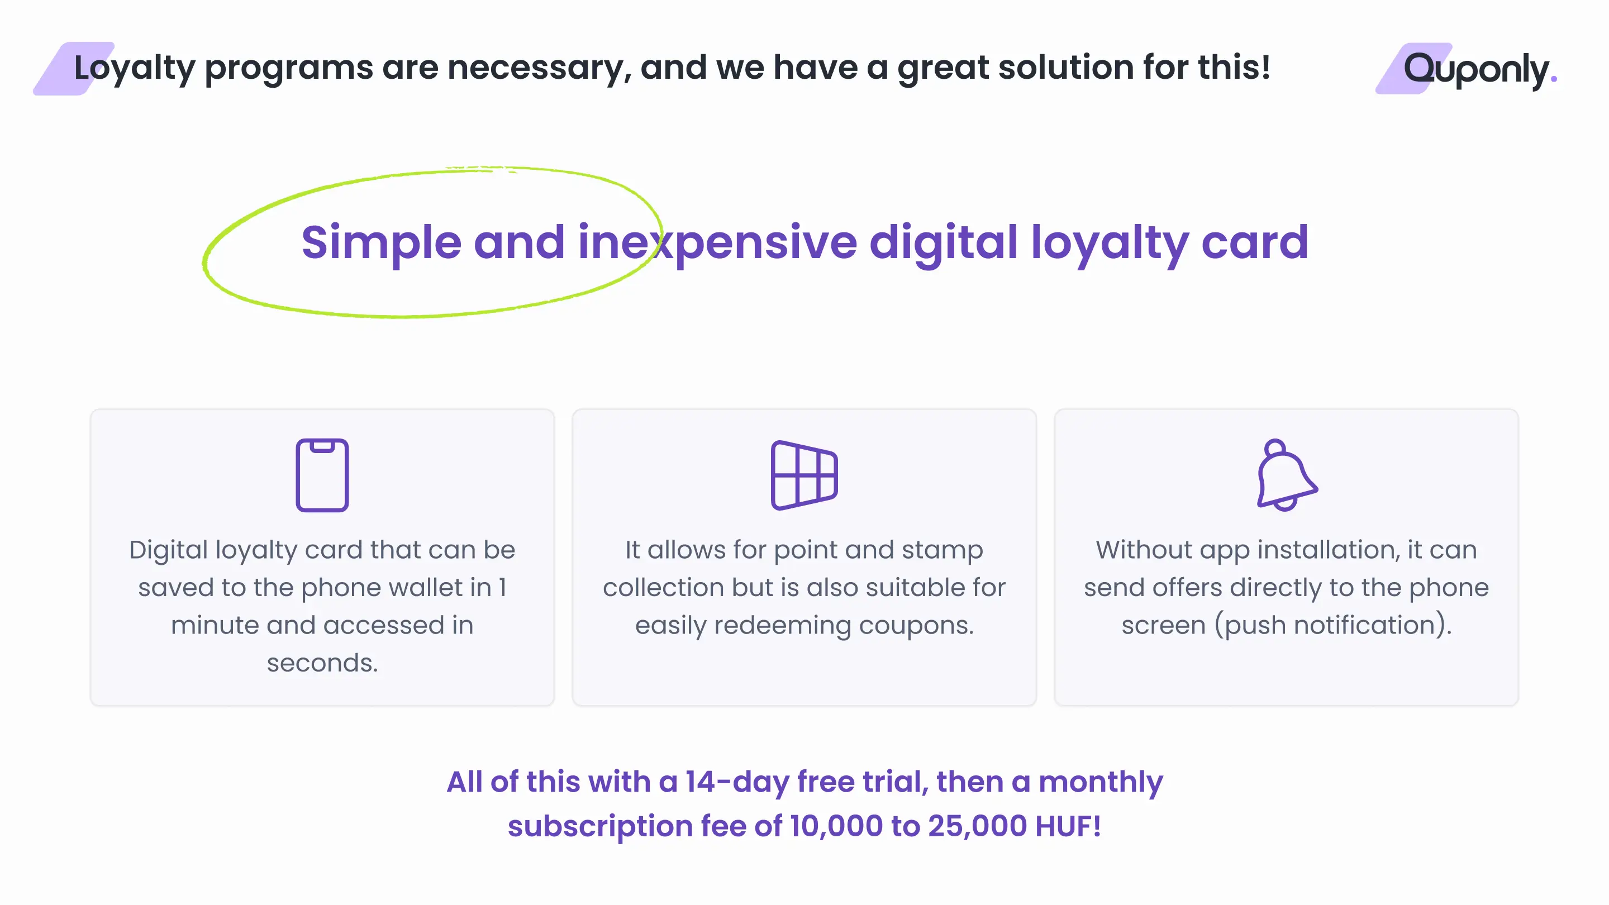Click "digital loyalty card" in the purple headline
Viewport: 1609px width, 905px height.
1088,242
